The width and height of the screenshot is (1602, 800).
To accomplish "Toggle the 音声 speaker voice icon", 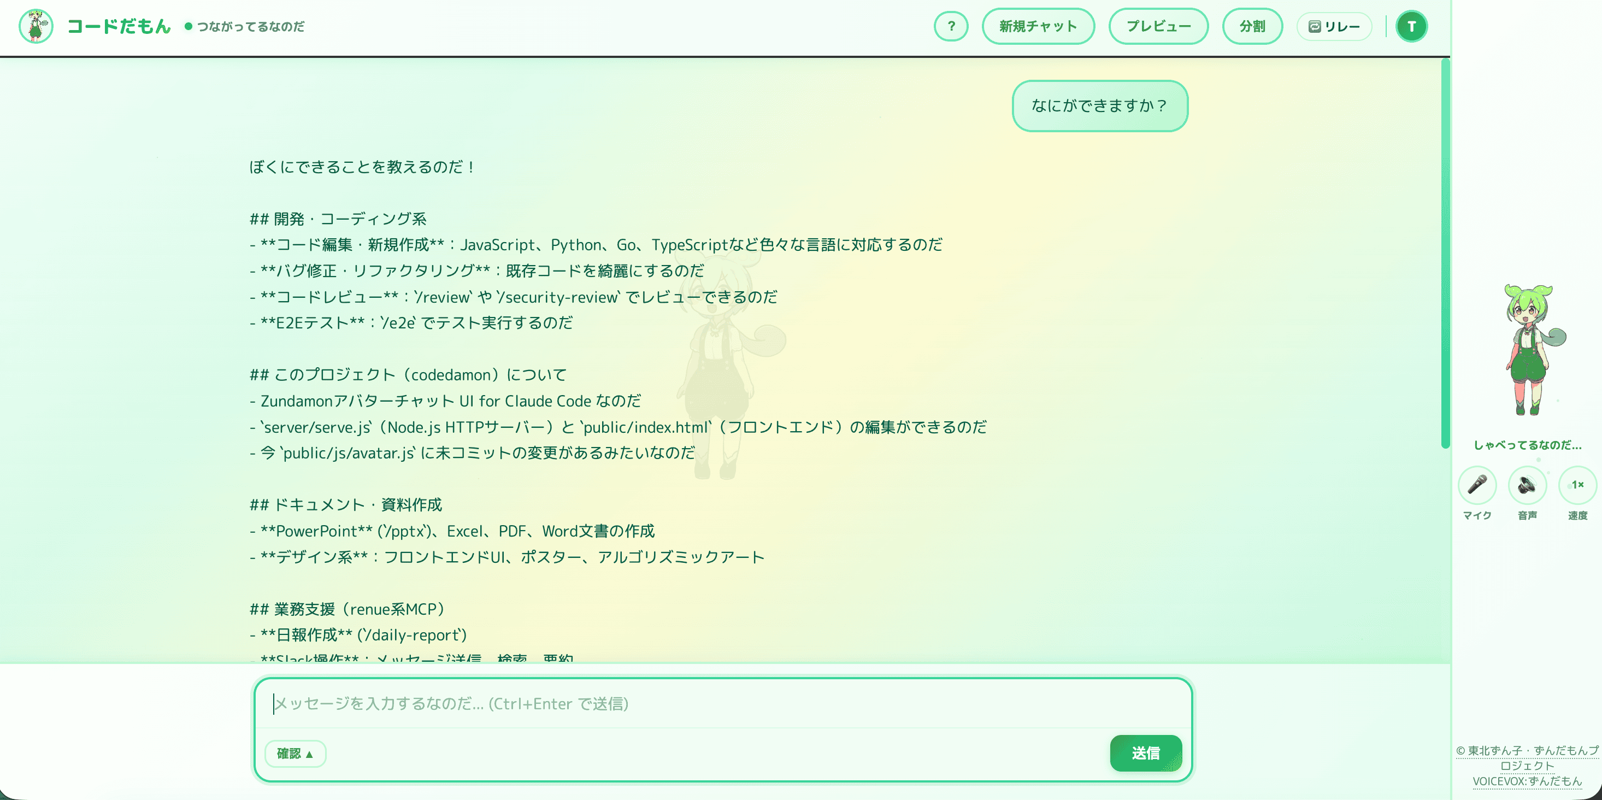I will pyautogui.click(x=1527, y=485).
